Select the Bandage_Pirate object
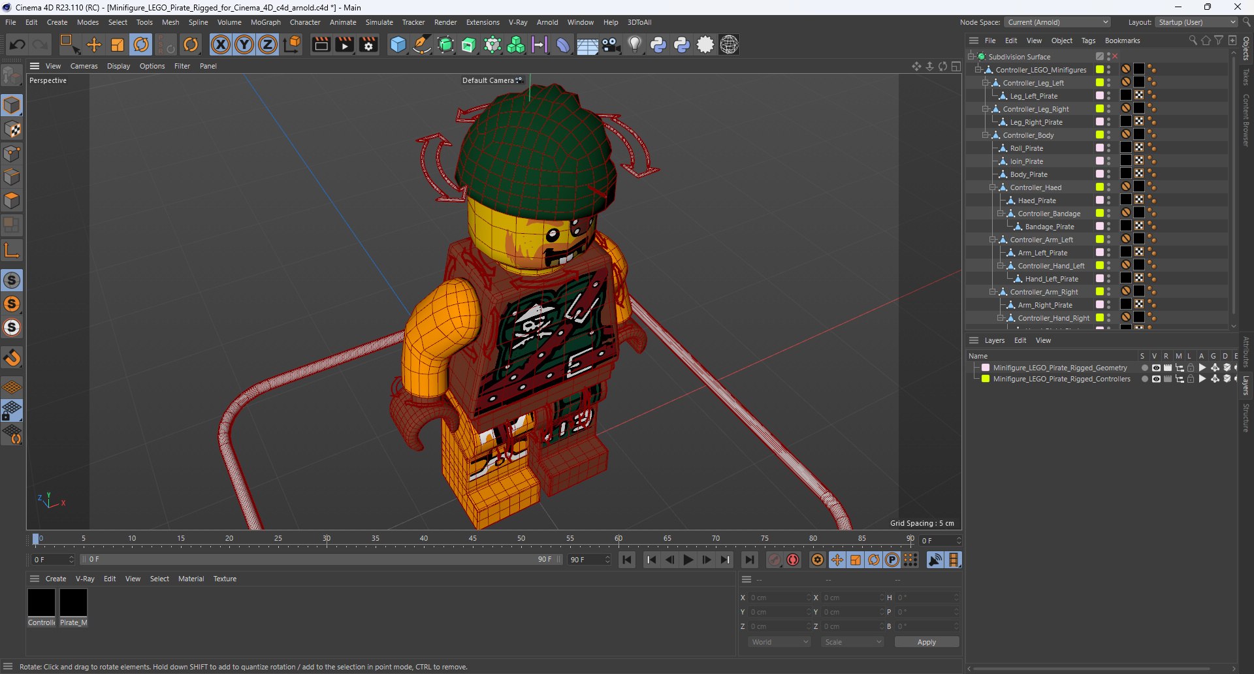The width and height of the screenshot is (1254, 674). (1050, 227)
